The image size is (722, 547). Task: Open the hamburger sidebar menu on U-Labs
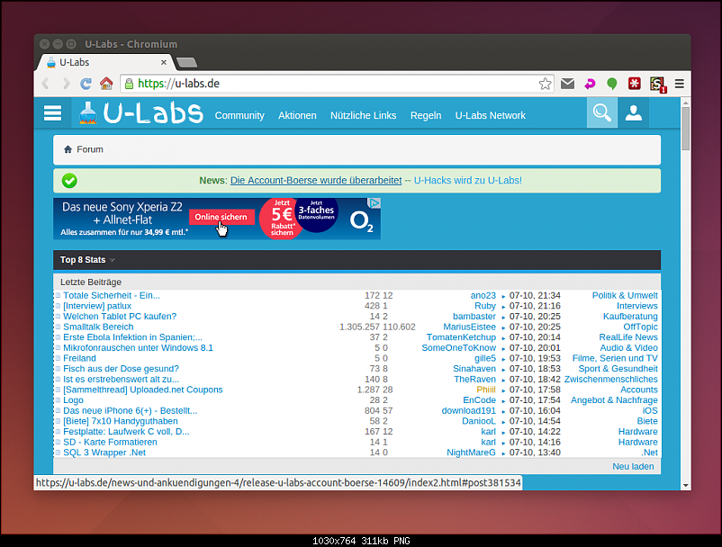[x=52, y=113]
